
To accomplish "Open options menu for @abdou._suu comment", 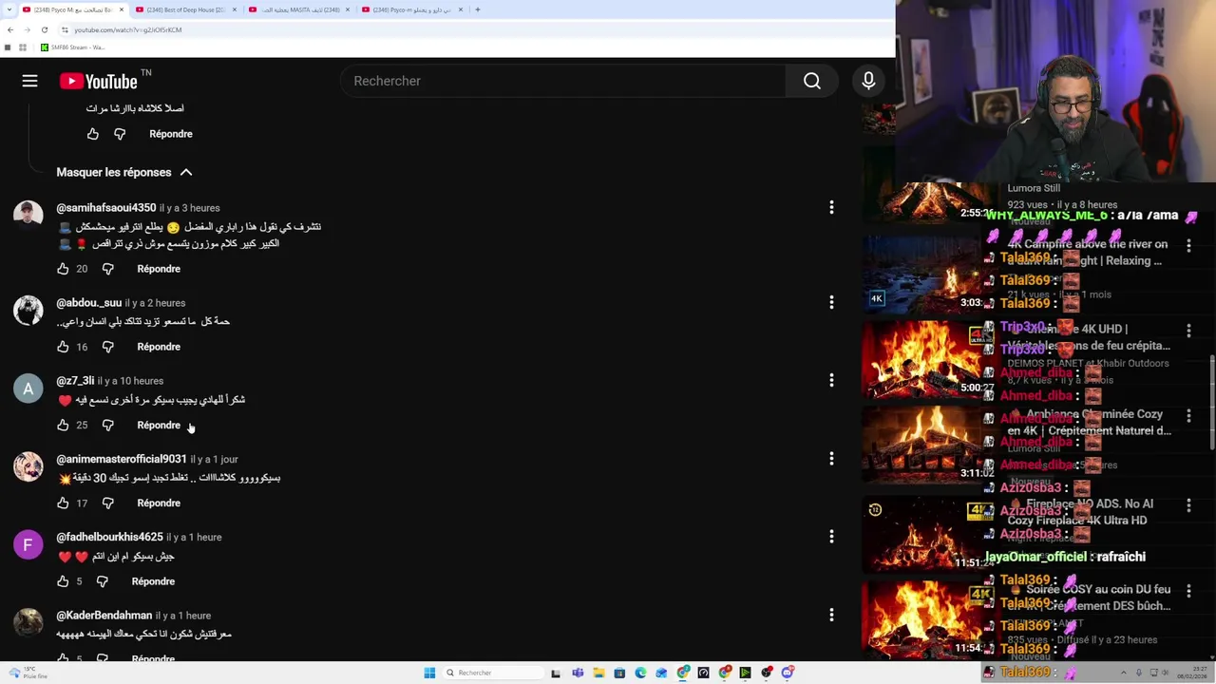I will [x=831, y=302].
